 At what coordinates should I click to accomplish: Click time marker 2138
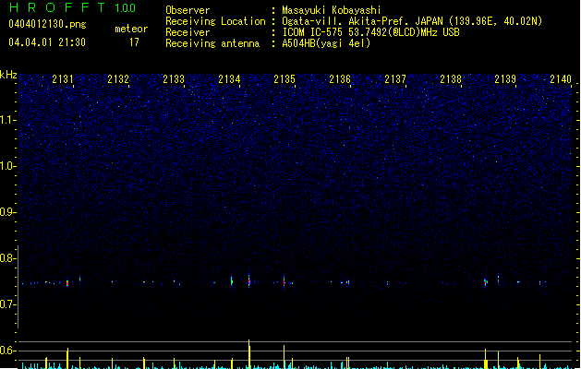click(451, 79)
